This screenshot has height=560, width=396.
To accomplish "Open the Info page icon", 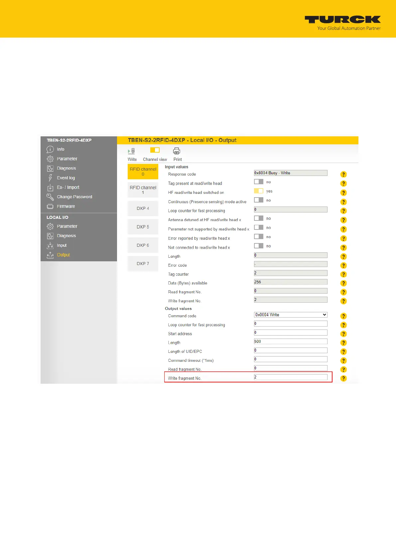I will click(50, 149).
